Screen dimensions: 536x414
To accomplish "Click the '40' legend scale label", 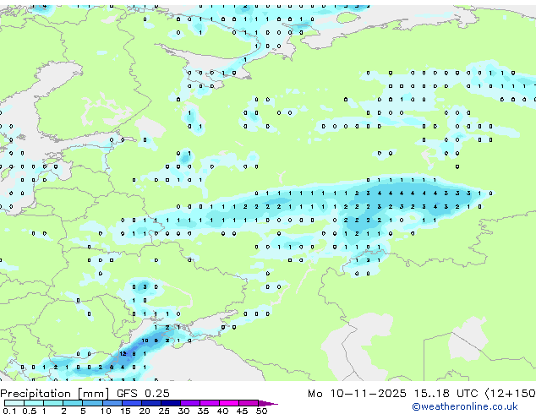I will [x=222, y=411].
